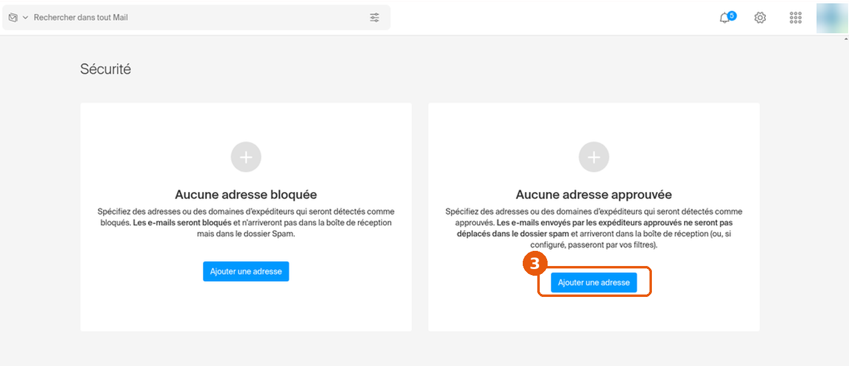Open the user profile avatar
The width and height of the screenshot is (849, 366).
point(832,18)
